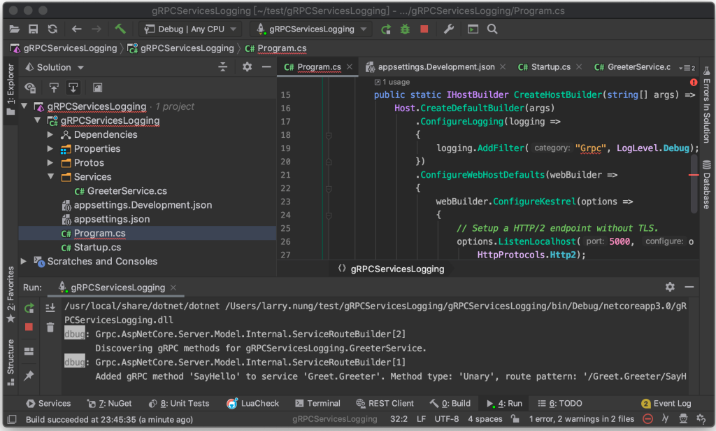716x431 pixels.
Task: Click the red error indicator in the editor corner
Action: pyautogui.click(x=694, y=83)
